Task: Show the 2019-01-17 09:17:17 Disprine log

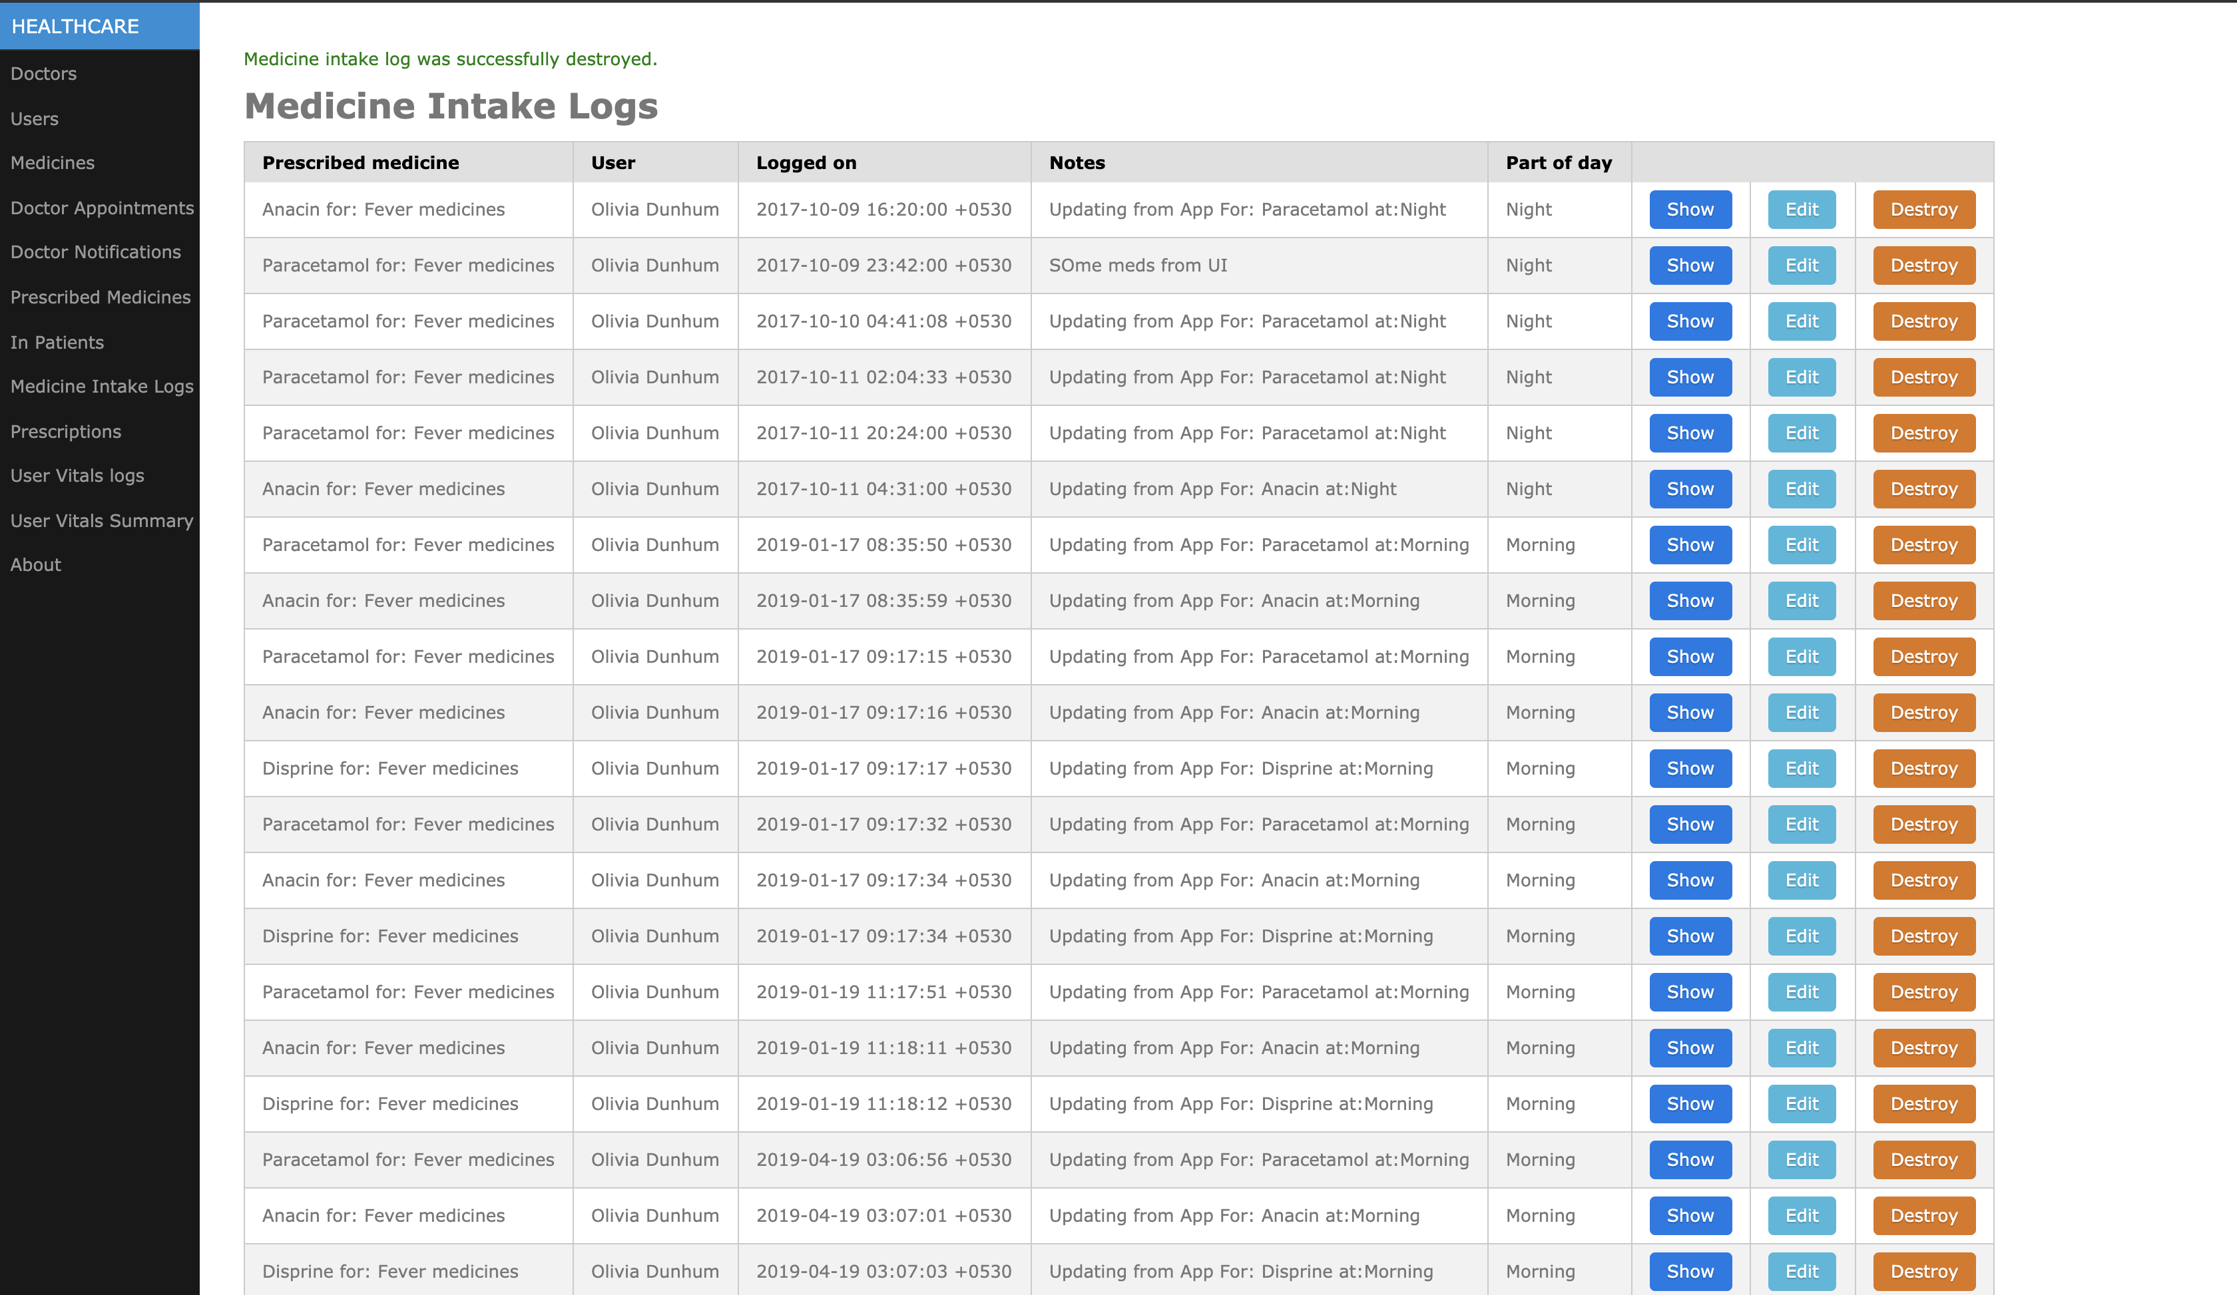Action: (1689, 768)
